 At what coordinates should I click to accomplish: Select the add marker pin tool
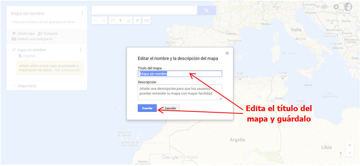click(120, 20)
